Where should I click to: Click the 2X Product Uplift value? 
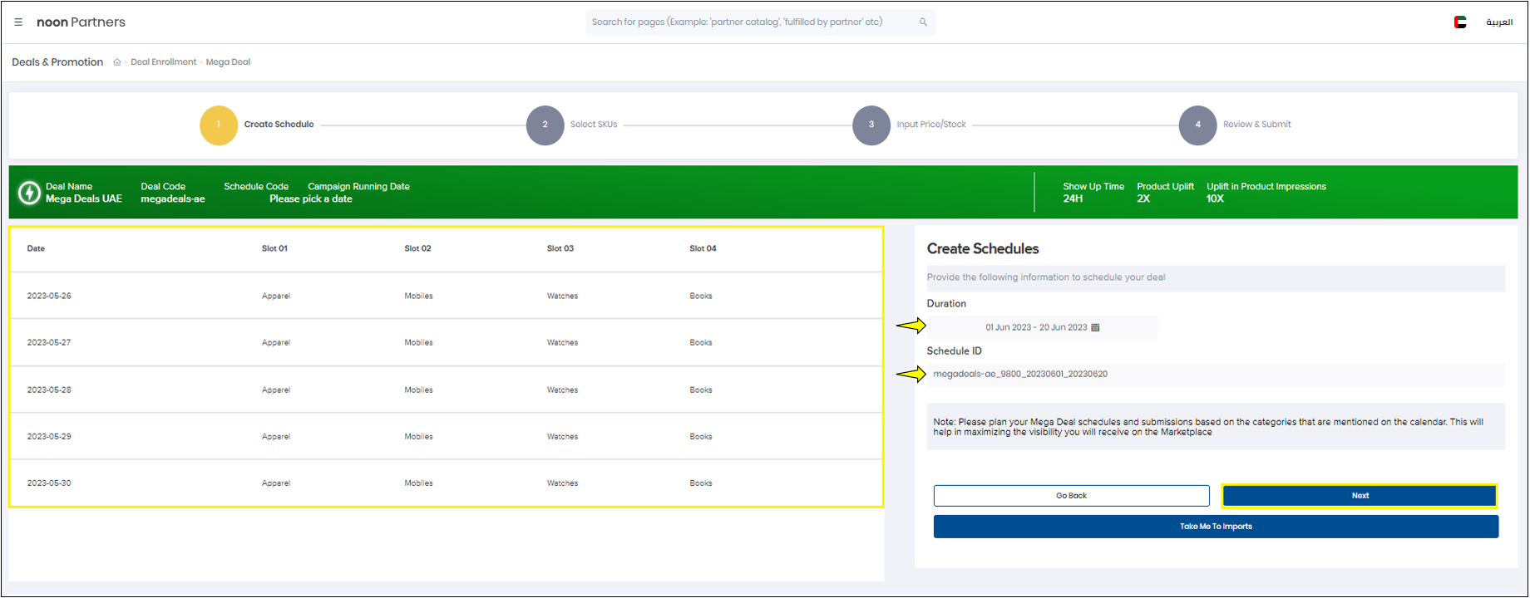point(1143,199)
